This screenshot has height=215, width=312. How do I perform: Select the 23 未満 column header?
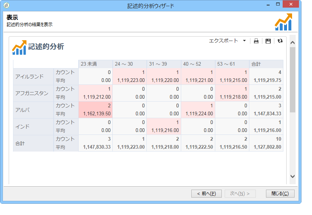click(95, 64)
